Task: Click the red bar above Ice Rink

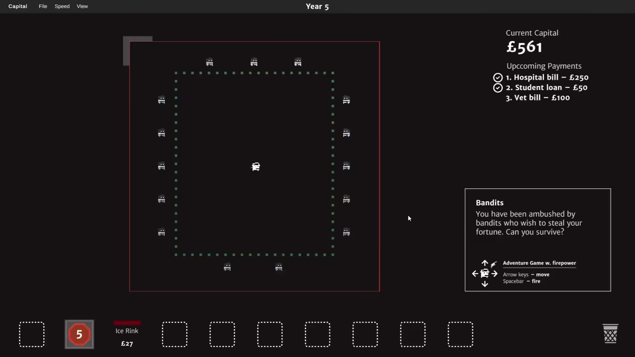Action: point(127,323)
